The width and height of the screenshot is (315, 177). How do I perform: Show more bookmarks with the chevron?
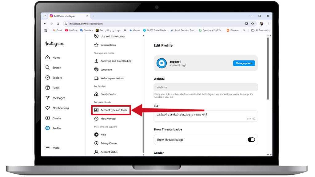coord(244,30)
